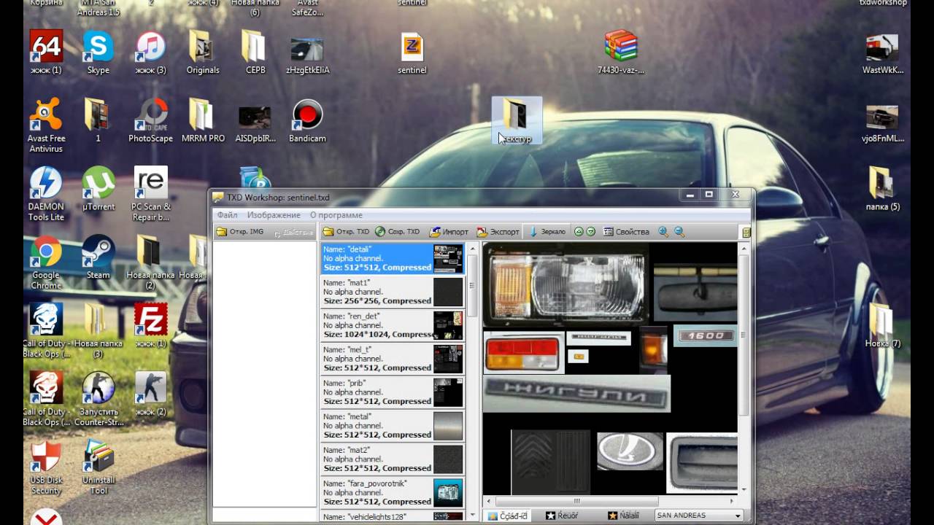Screen dimensions: 934x525
Task: Select the "prib" texture entry
Action: tap(393, 393)
